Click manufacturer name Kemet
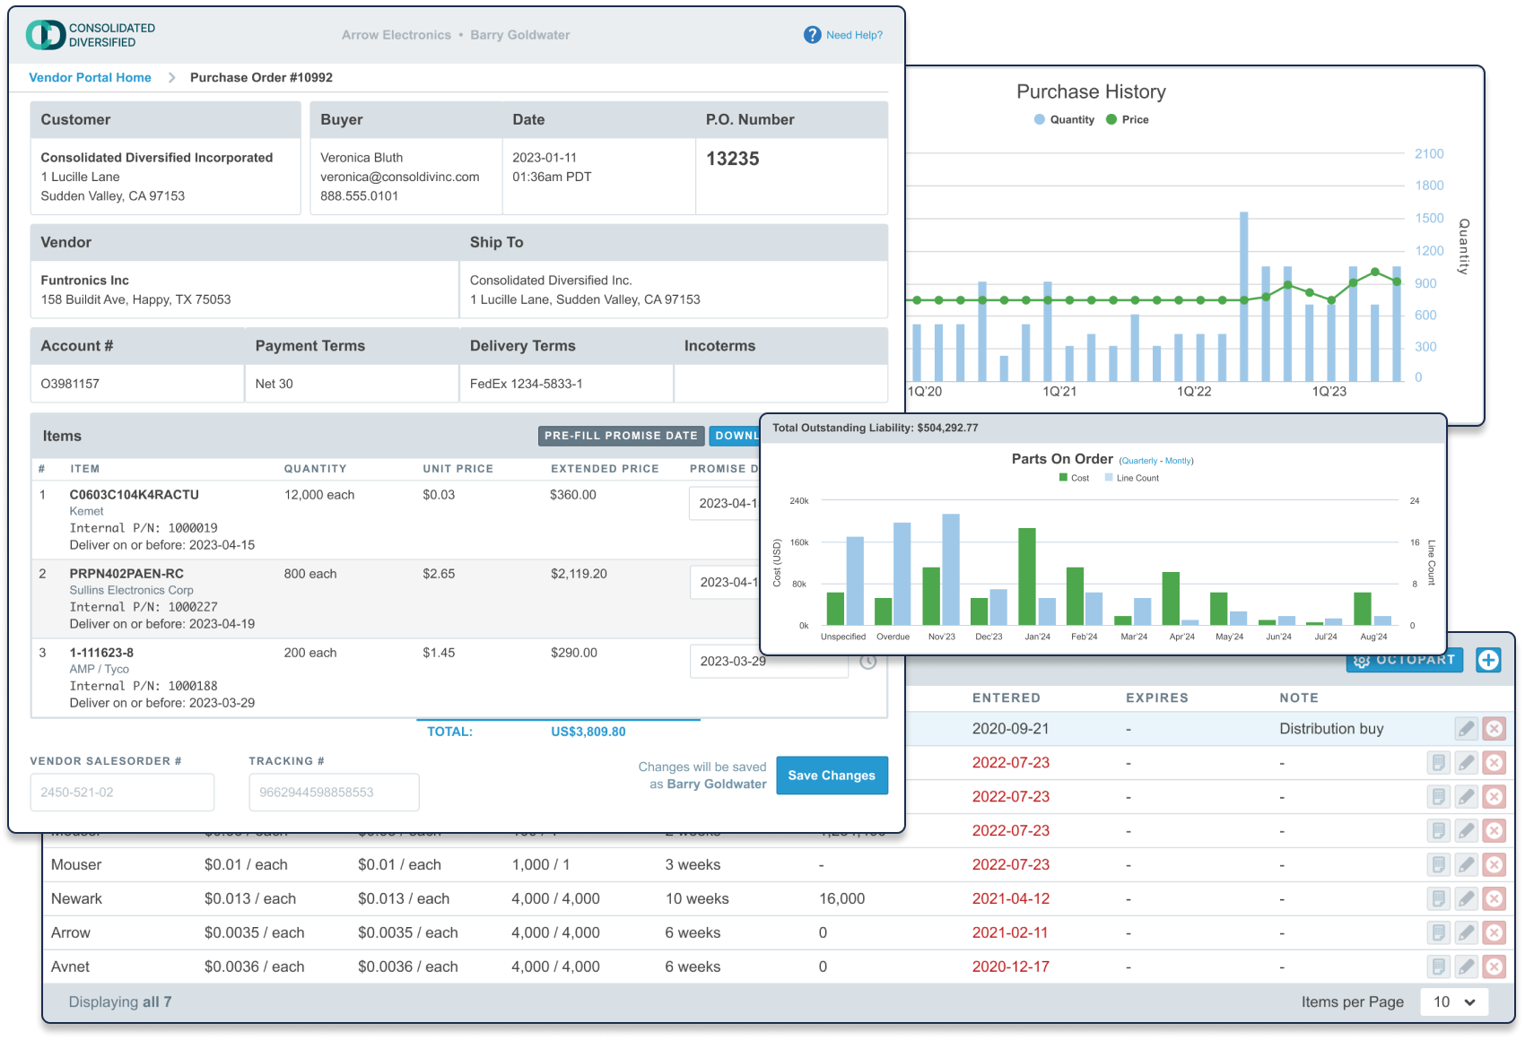The image size is (1525, 1040). 86,511
